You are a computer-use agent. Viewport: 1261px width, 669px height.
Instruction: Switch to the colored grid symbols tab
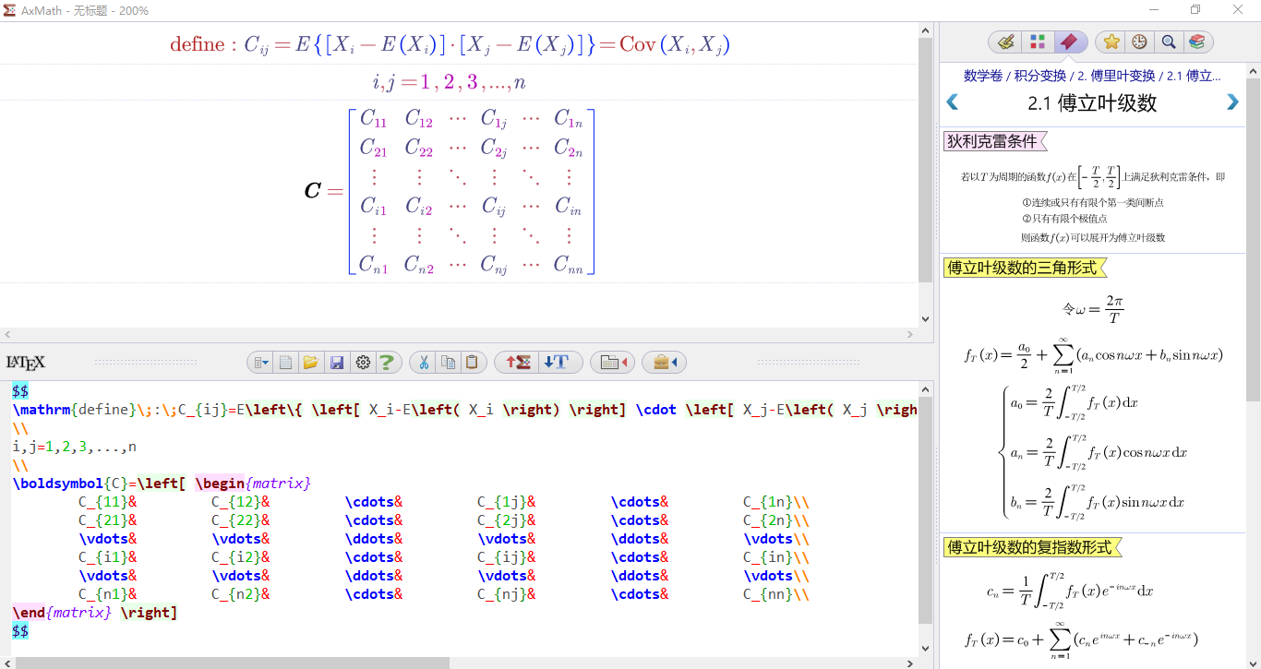[1038, 42]
